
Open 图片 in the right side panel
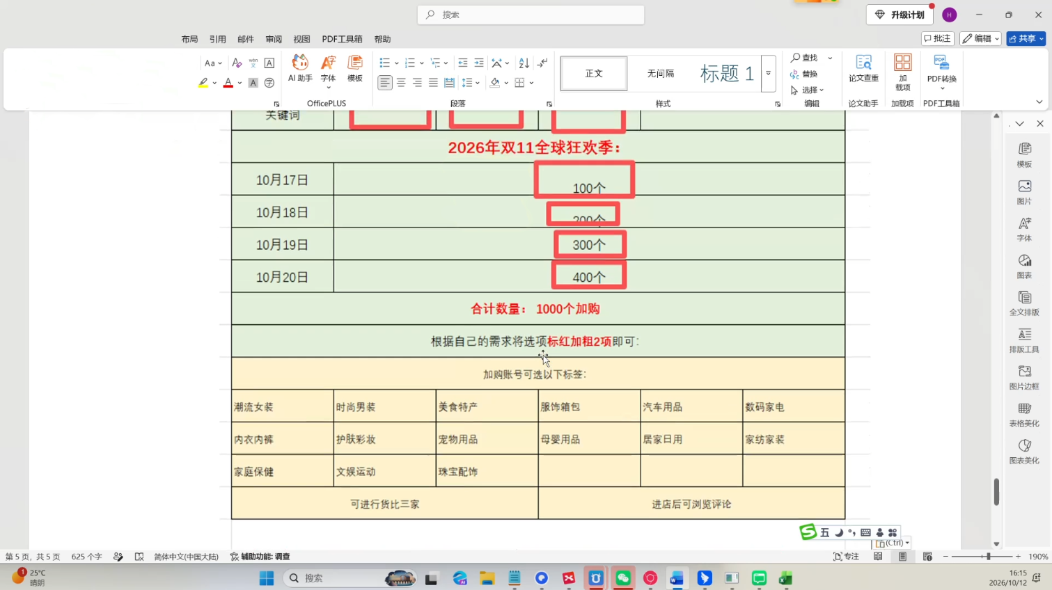[x=1024, y=192]
